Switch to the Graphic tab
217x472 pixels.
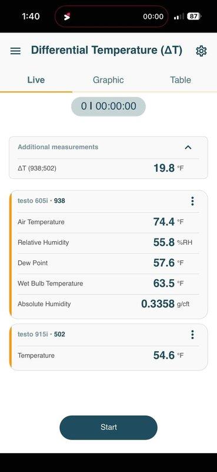point(108,80)
